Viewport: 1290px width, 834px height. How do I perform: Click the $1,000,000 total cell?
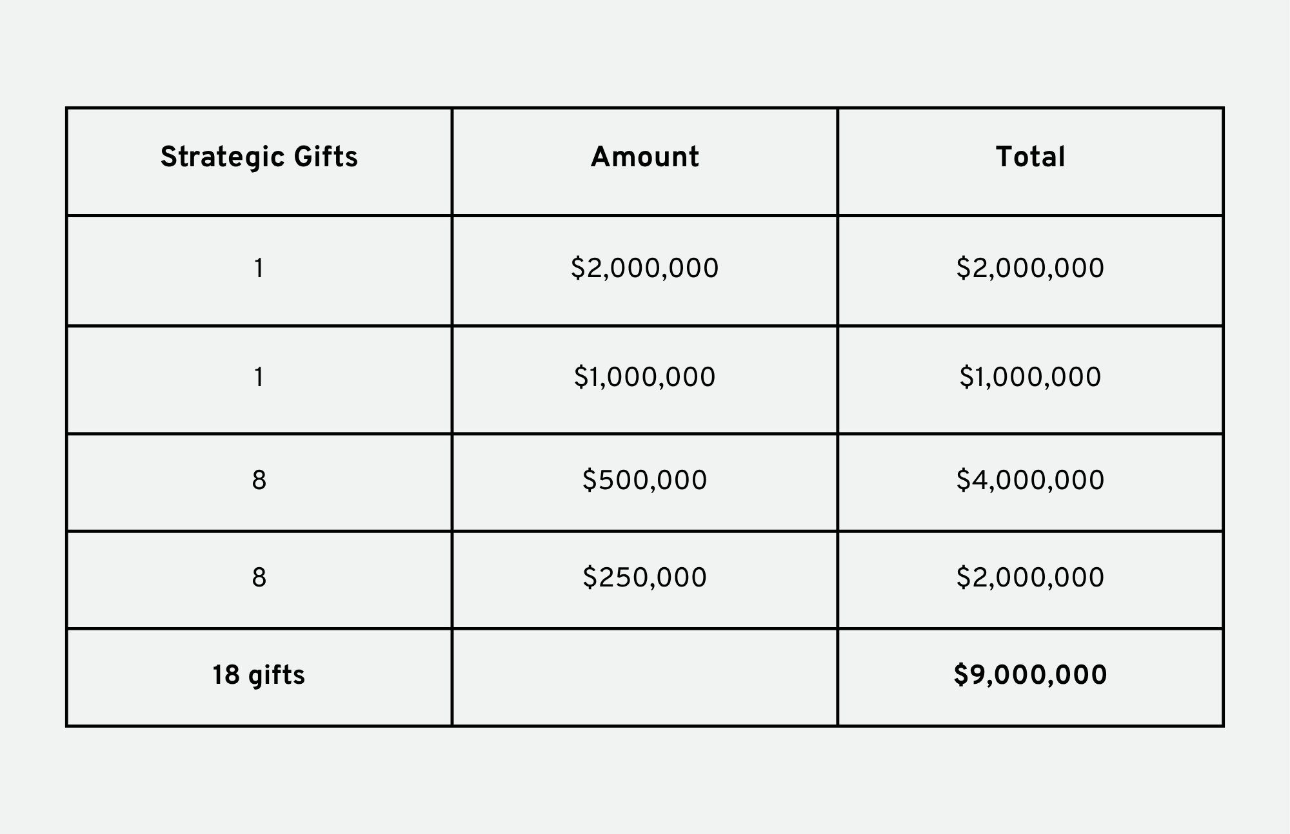1031,380
